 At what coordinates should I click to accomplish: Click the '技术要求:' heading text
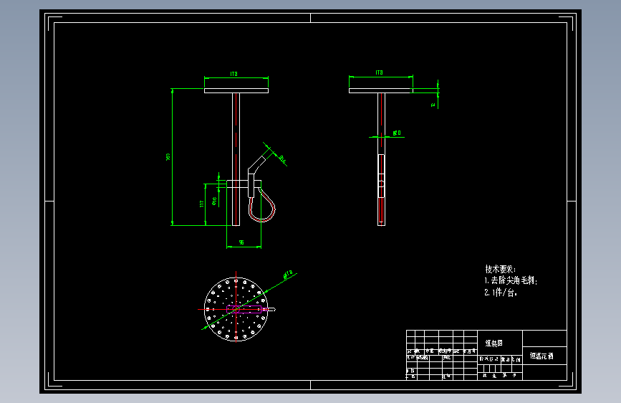[500, 269]
